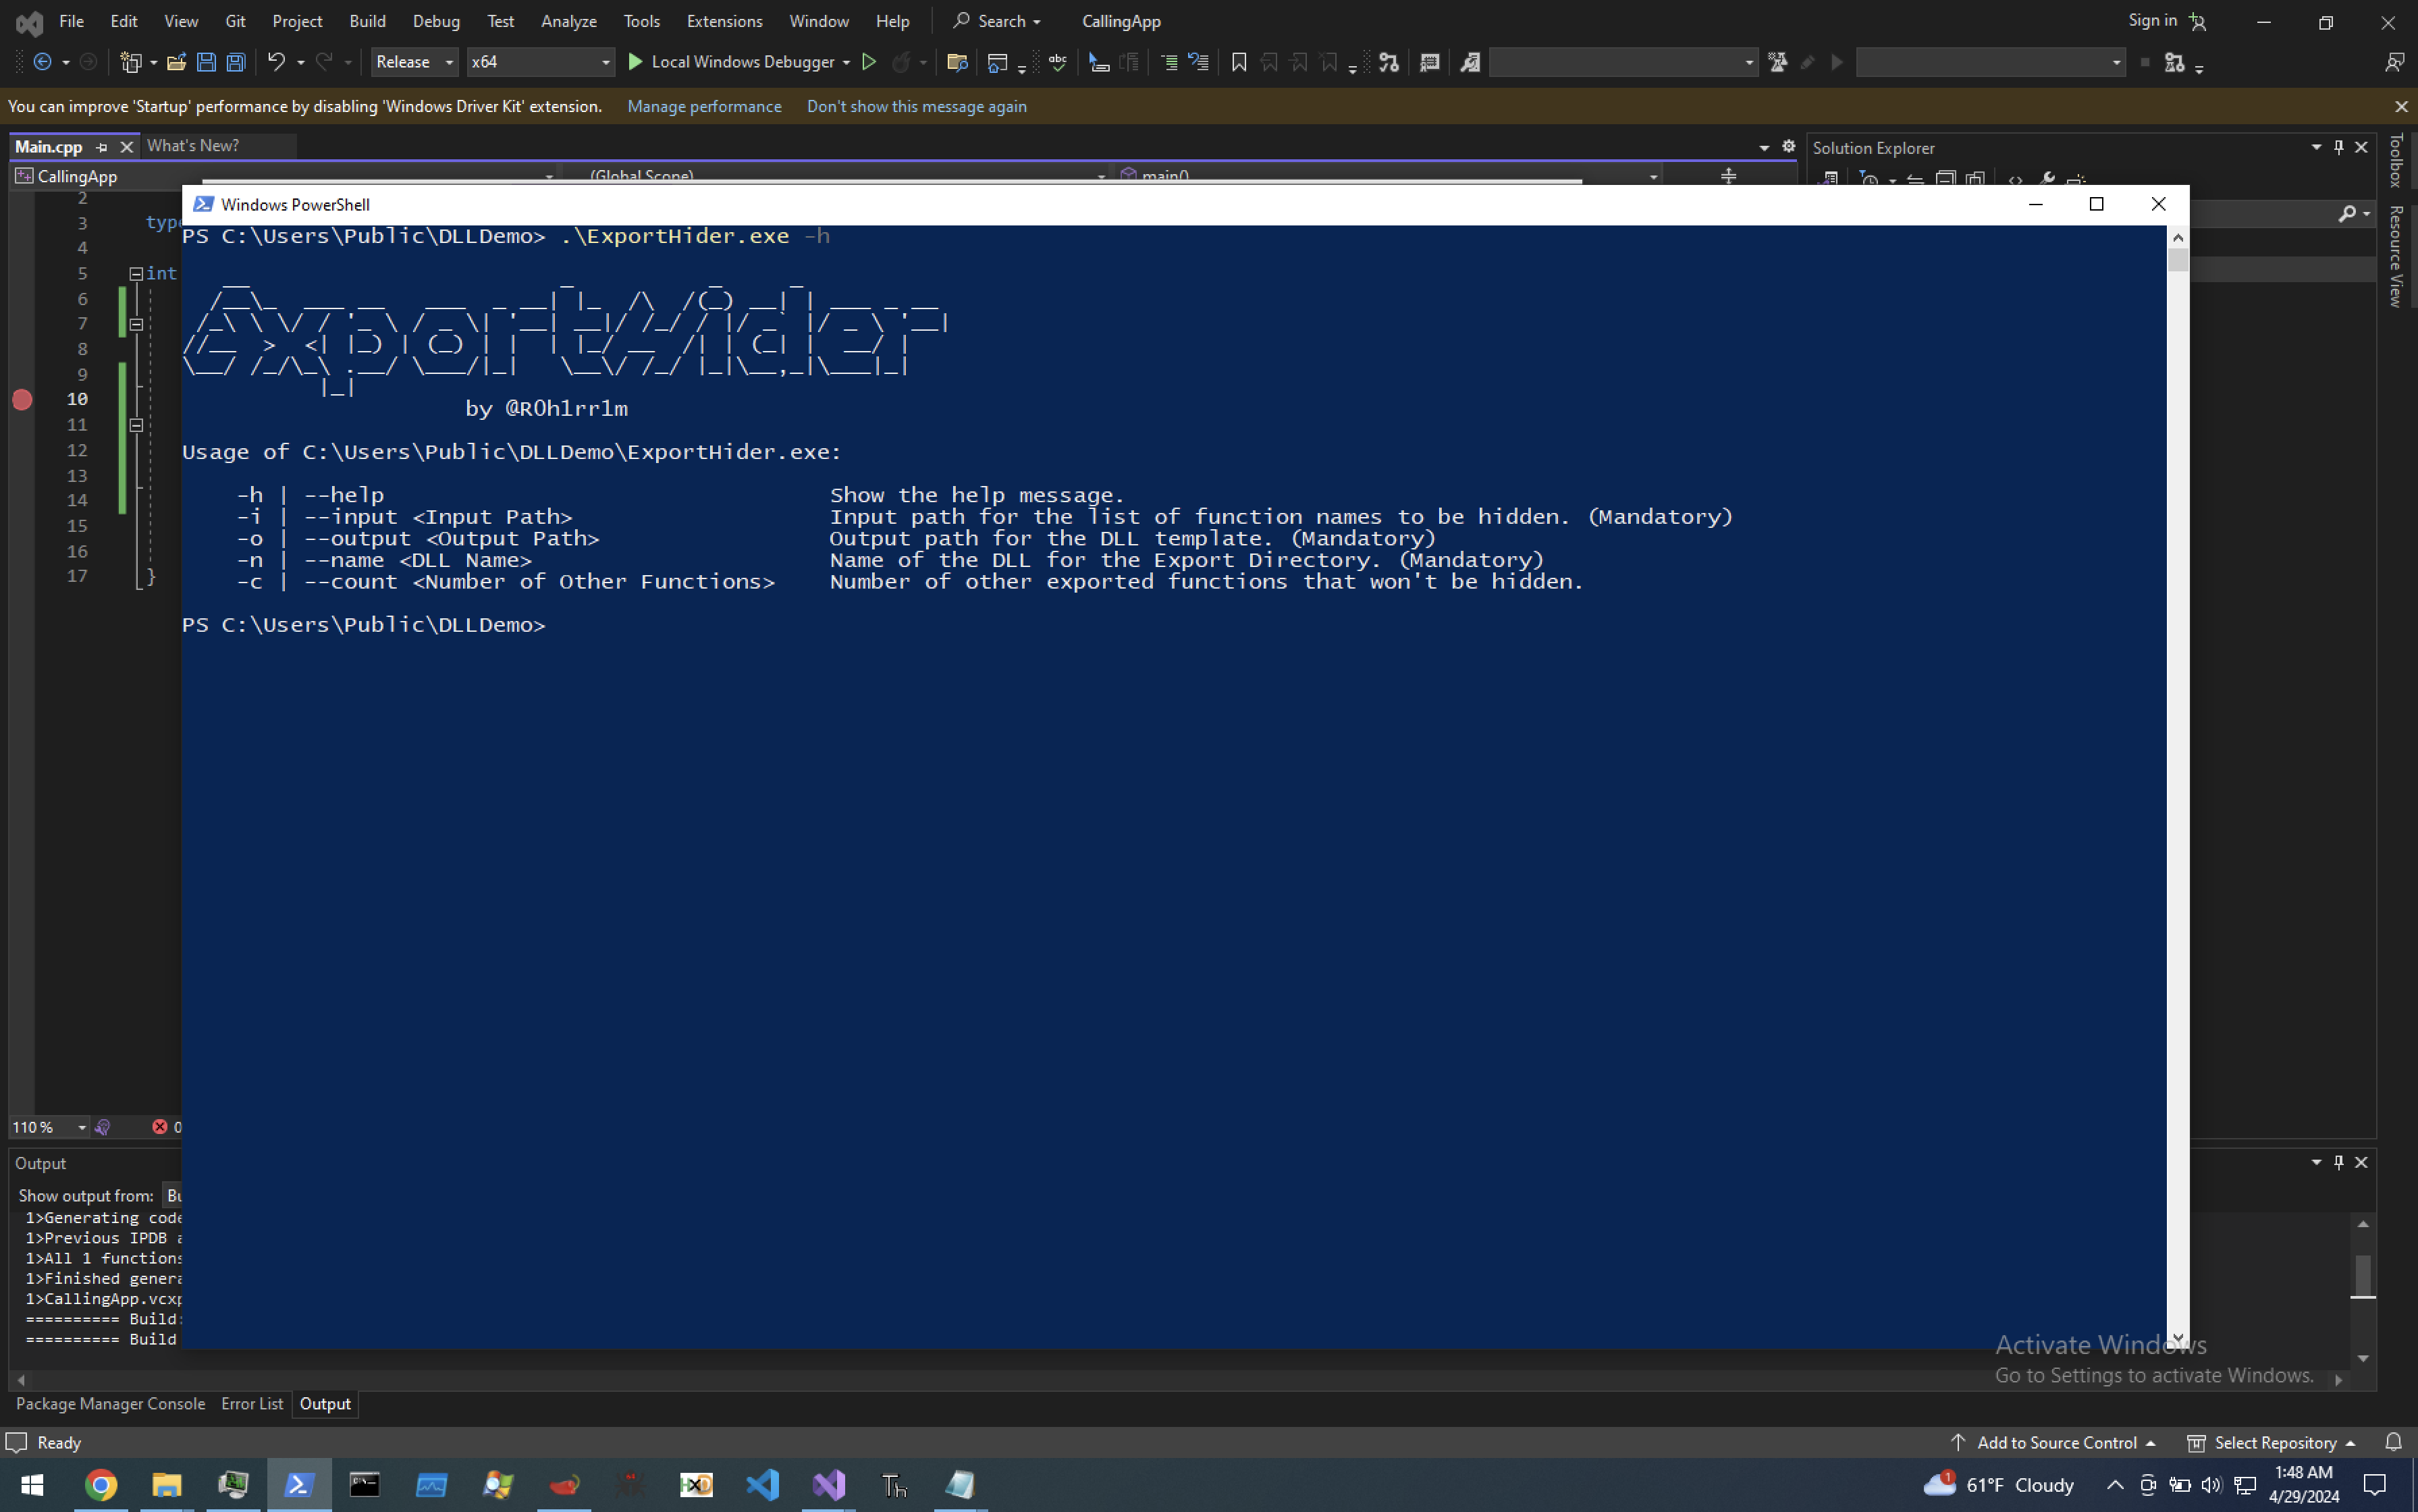This screenshot has width=2418, height=1512.
Task: Open the Build menu
Action: pyautogui.click(x=367, y=21)
